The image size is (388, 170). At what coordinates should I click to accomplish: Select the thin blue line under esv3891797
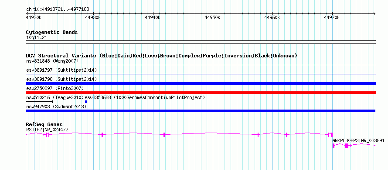(201, 74)
